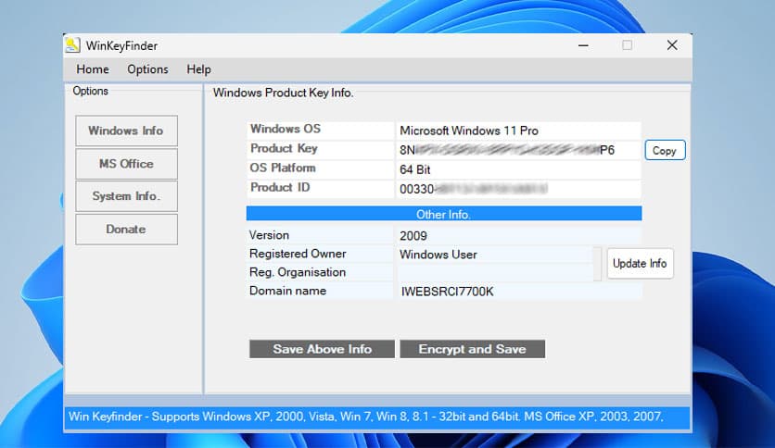Open the Home menu

click(x=93, y=69)
